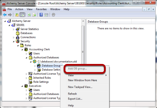Open the File menu
The width and height of the screenshot is (157, 108).
click(x=10, y=9)
